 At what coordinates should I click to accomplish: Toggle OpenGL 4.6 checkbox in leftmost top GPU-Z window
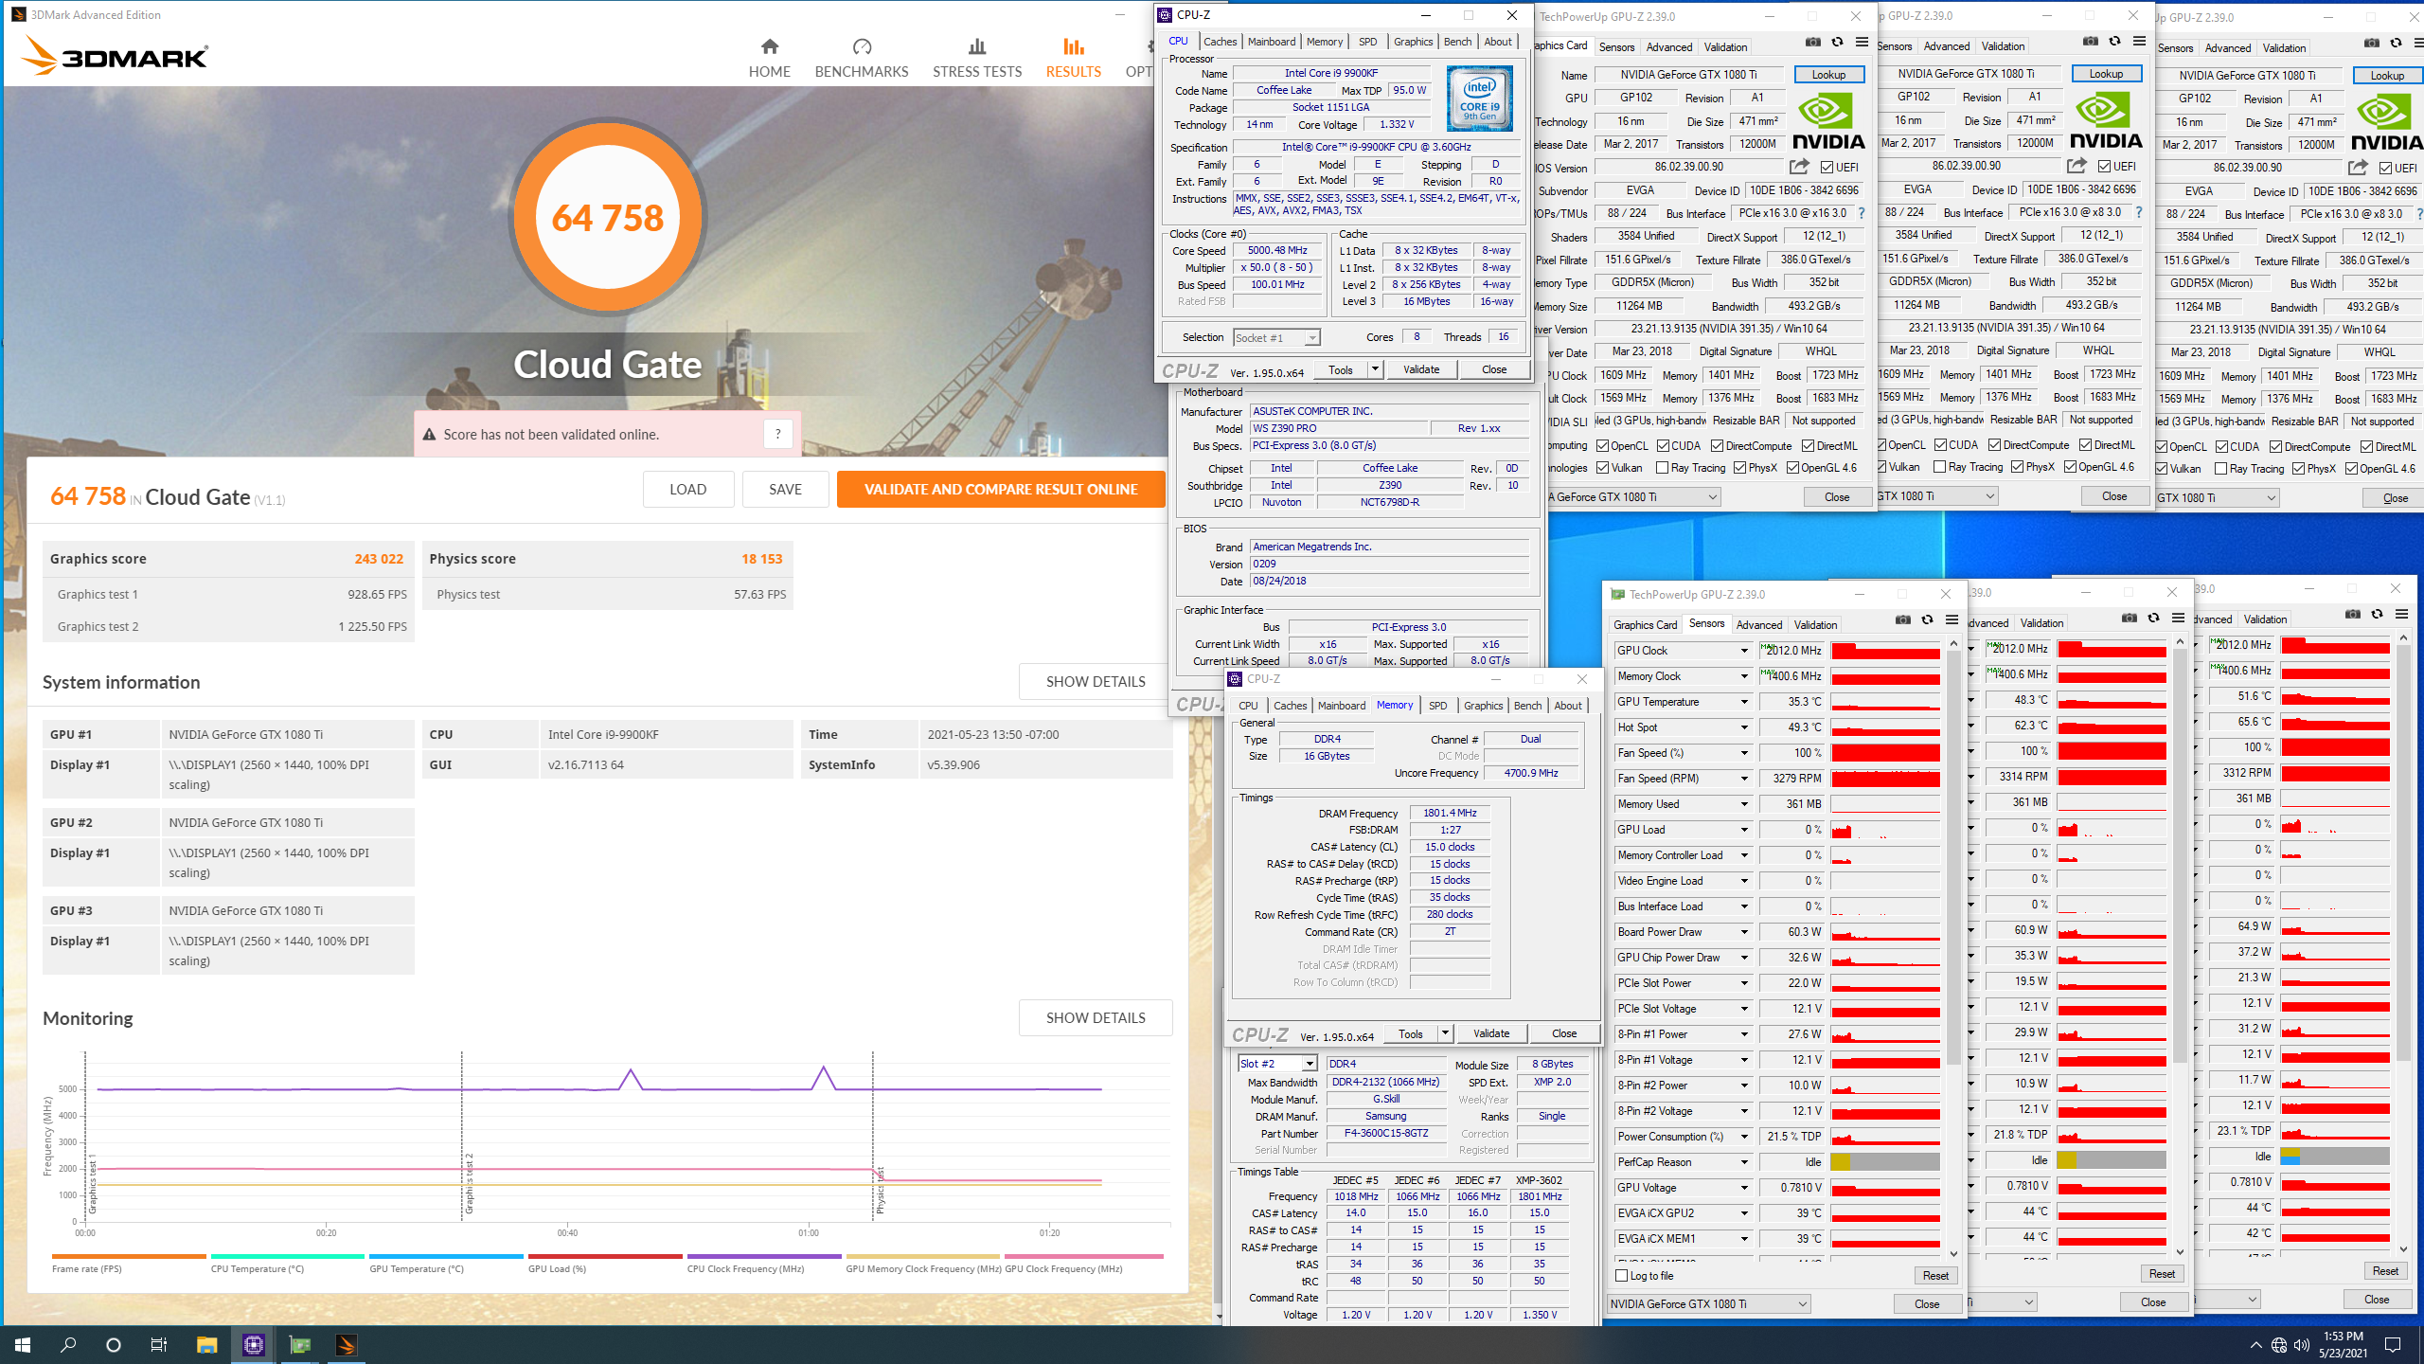tap(1792, 468)
